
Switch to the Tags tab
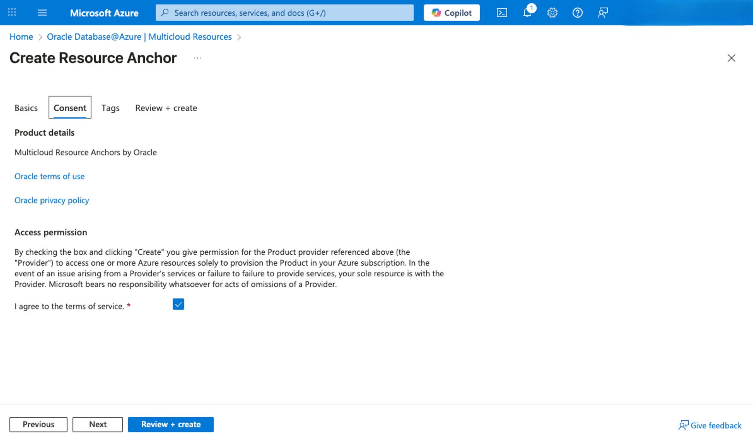point(110,108)
